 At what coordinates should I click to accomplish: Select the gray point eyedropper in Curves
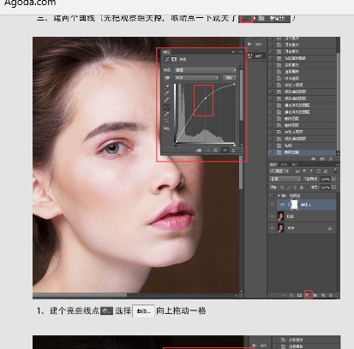(x=167, y=93)
